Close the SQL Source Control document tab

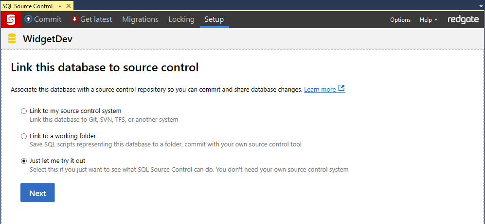[69, 5]
